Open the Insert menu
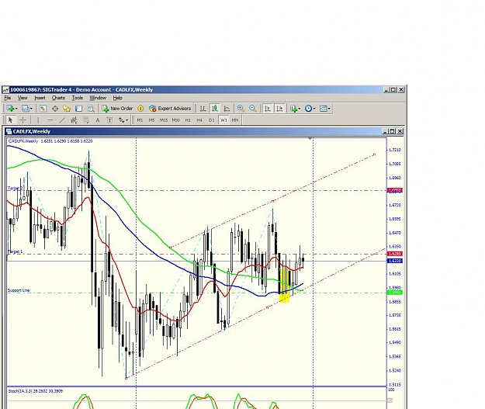Image resolution: width=485 pixels, height=409 pixels. 40,98
